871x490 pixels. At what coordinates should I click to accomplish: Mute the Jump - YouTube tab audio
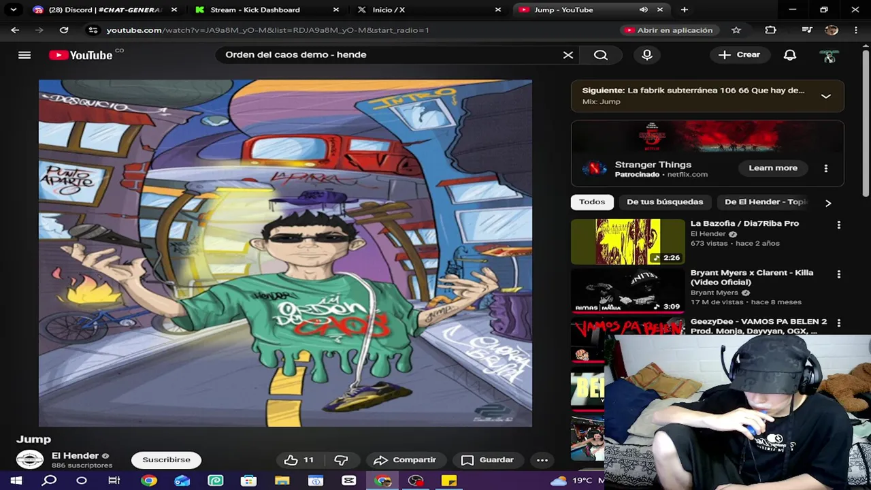[x=644, y=10]
